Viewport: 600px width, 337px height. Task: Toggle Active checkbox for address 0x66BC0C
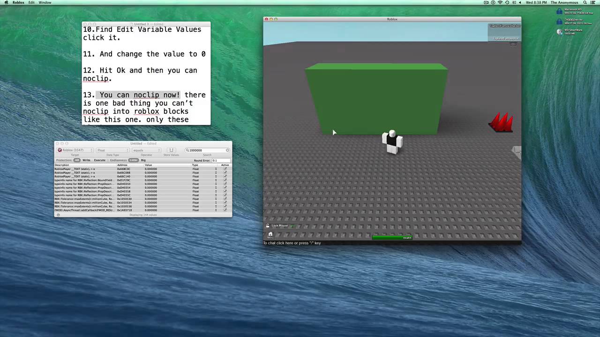[x=225, y=169]
